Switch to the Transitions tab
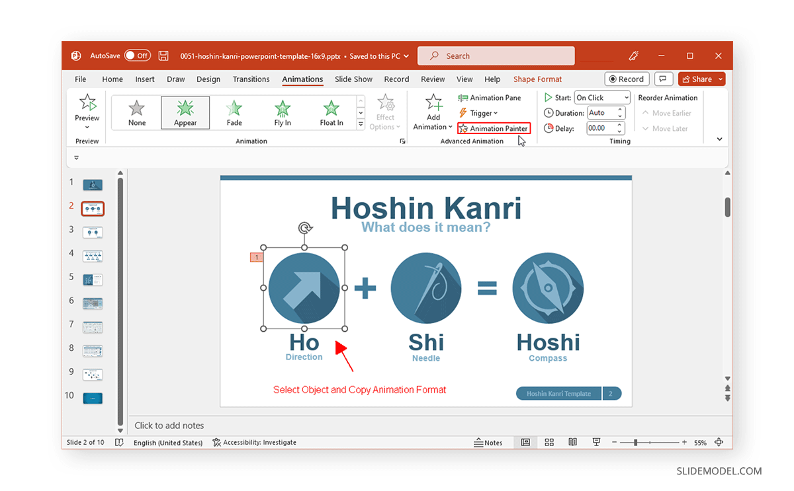Viewport: 794px width, 491px height. [251, 79]
